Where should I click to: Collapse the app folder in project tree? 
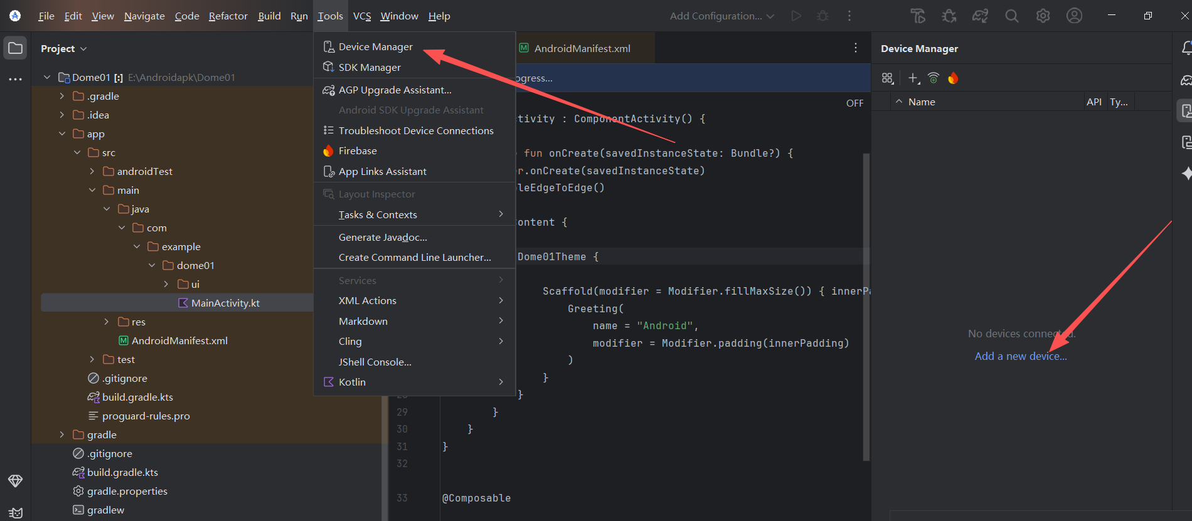(62, 134)
